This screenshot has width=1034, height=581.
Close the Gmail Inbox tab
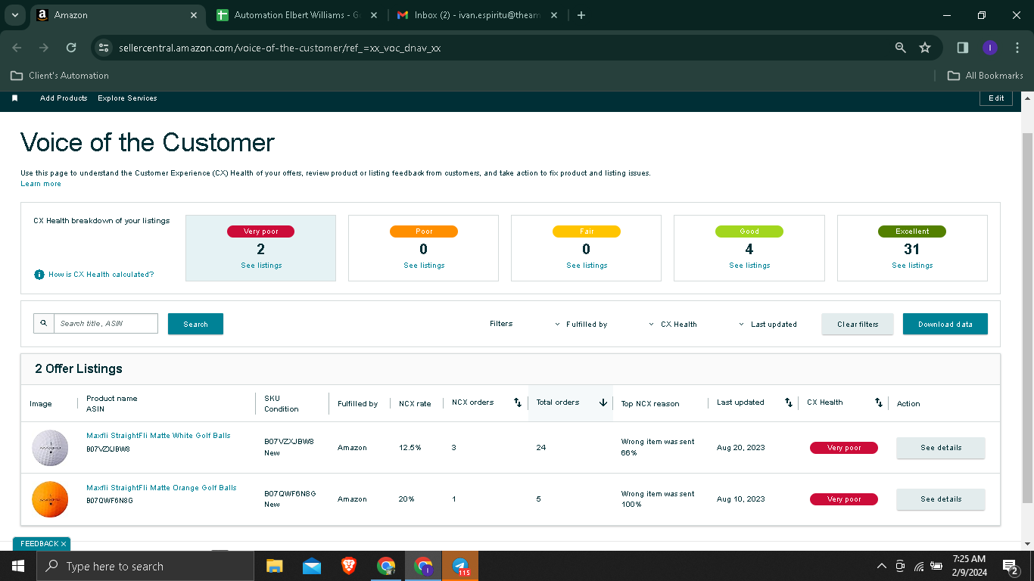[x=554, y=15]
